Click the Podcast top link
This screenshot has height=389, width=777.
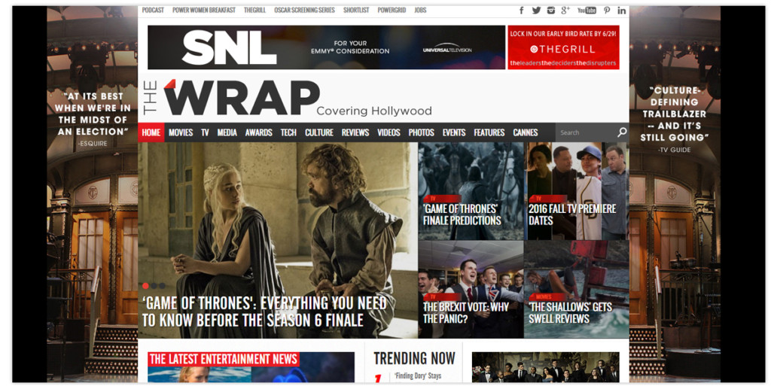(153, 10)
